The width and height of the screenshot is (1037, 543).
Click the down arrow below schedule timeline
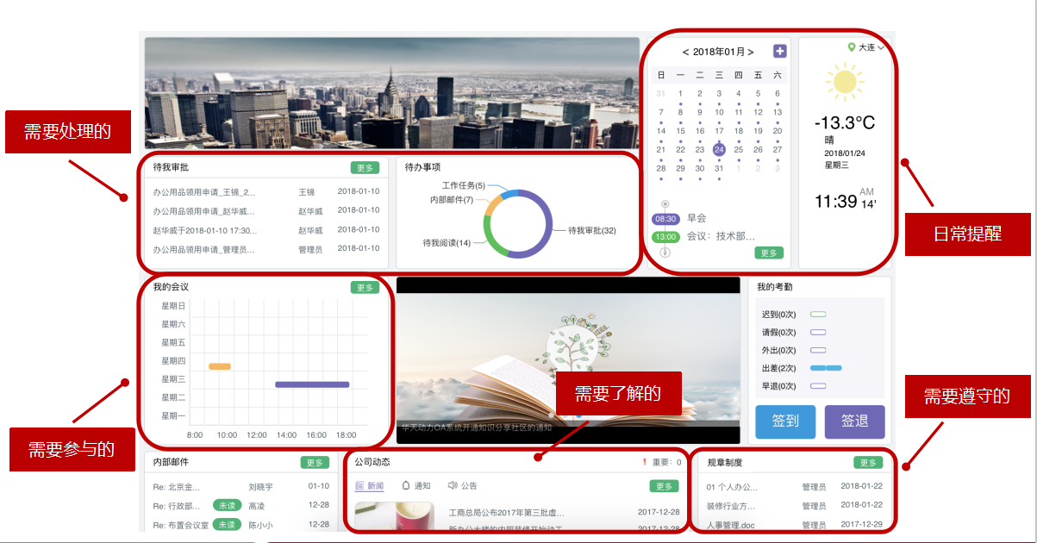(x=665, y=253)
